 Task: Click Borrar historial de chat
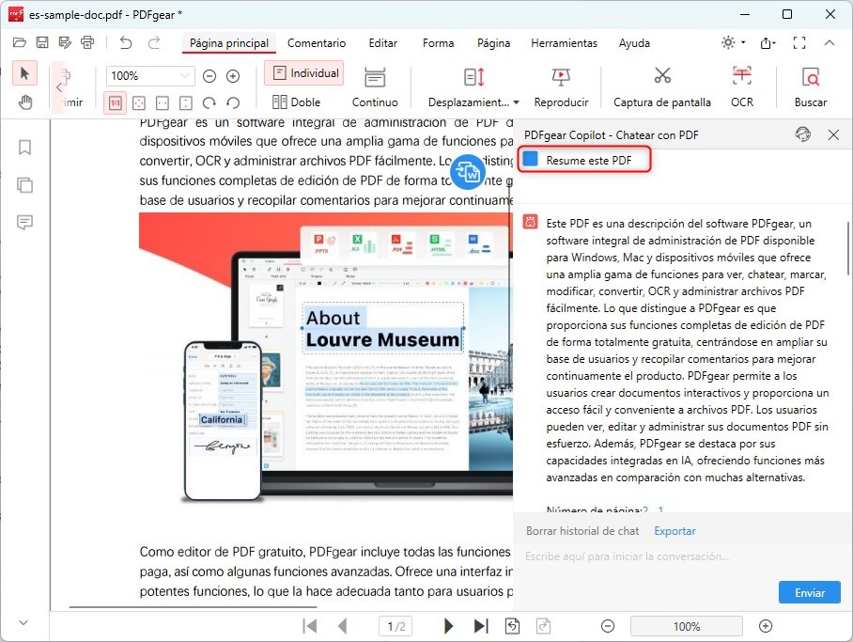582,531
